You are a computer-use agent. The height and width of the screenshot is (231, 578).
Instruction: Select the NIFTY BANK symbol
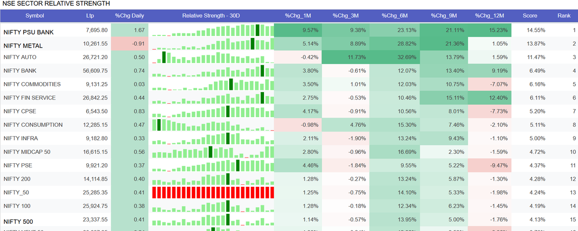20,71
